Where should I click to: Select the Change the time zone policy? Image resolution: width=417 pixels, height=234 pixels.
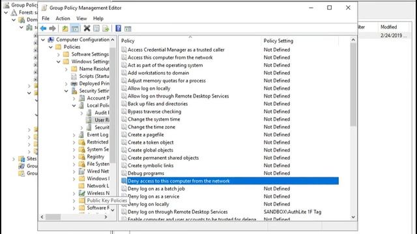pos(151,127)
